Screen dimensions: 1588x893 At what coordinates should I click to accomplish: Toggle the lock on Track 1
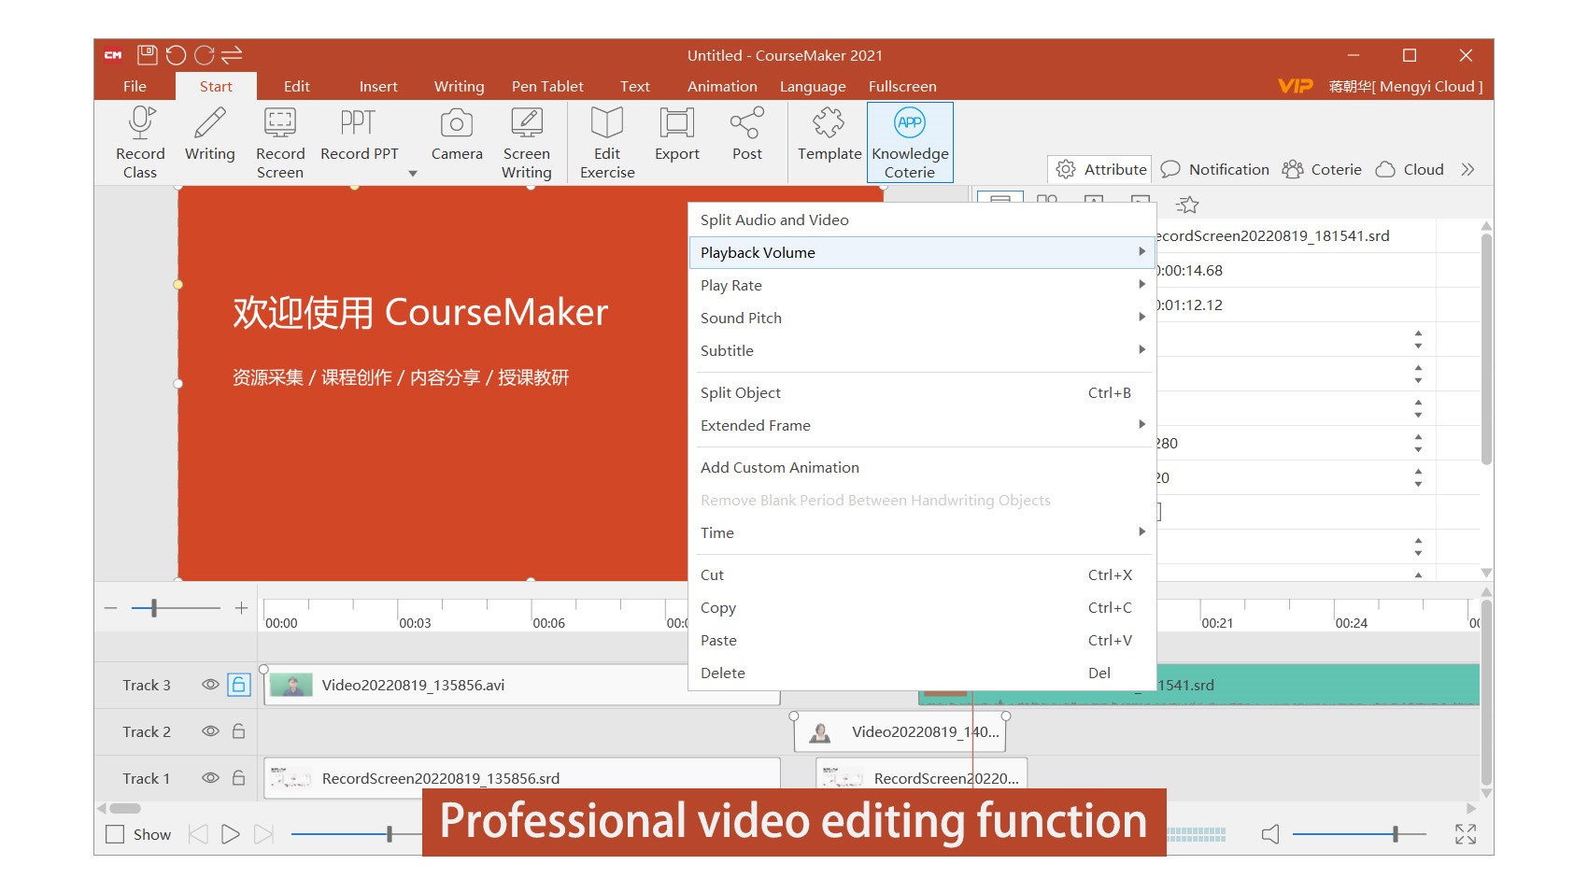point(239,778)
